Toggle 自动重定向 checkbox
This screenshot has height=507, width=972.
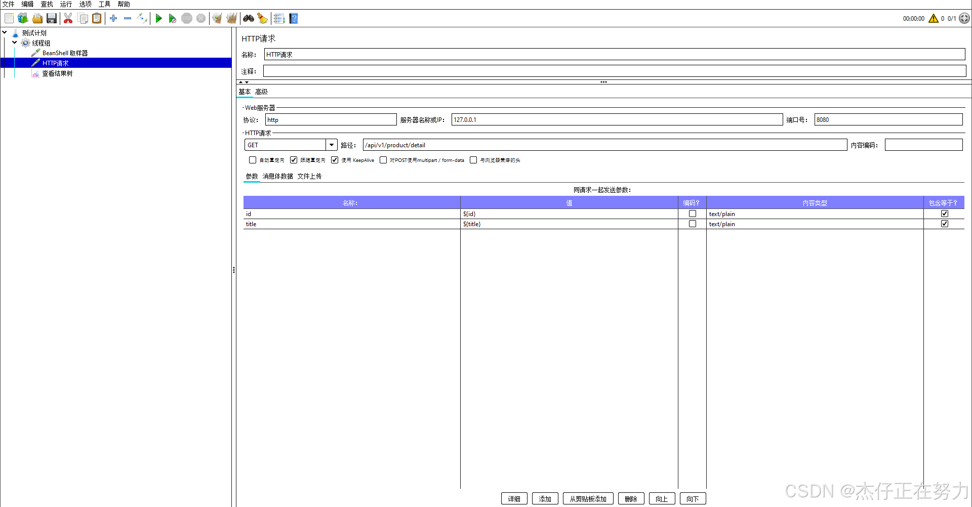pyautogui.click(x=253, y=160)
